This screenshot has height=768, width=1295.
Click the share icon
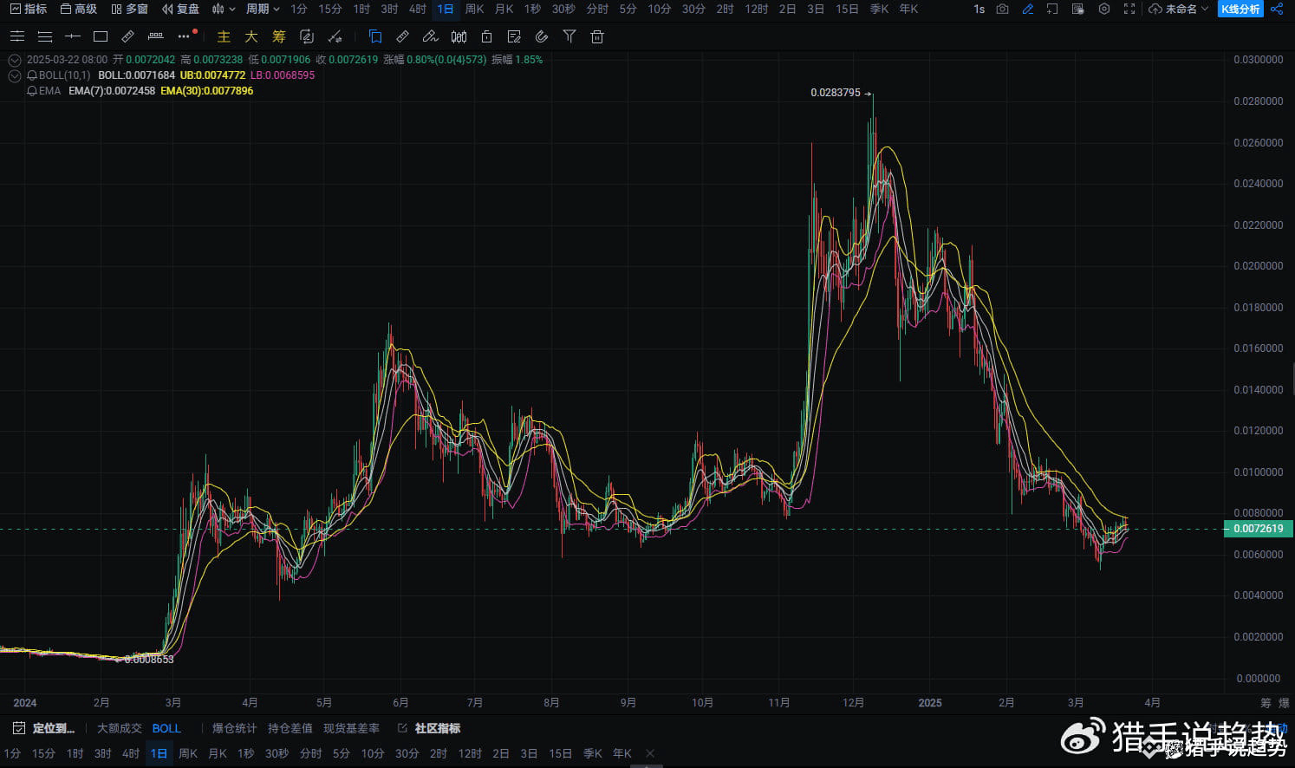point(1277,9)
